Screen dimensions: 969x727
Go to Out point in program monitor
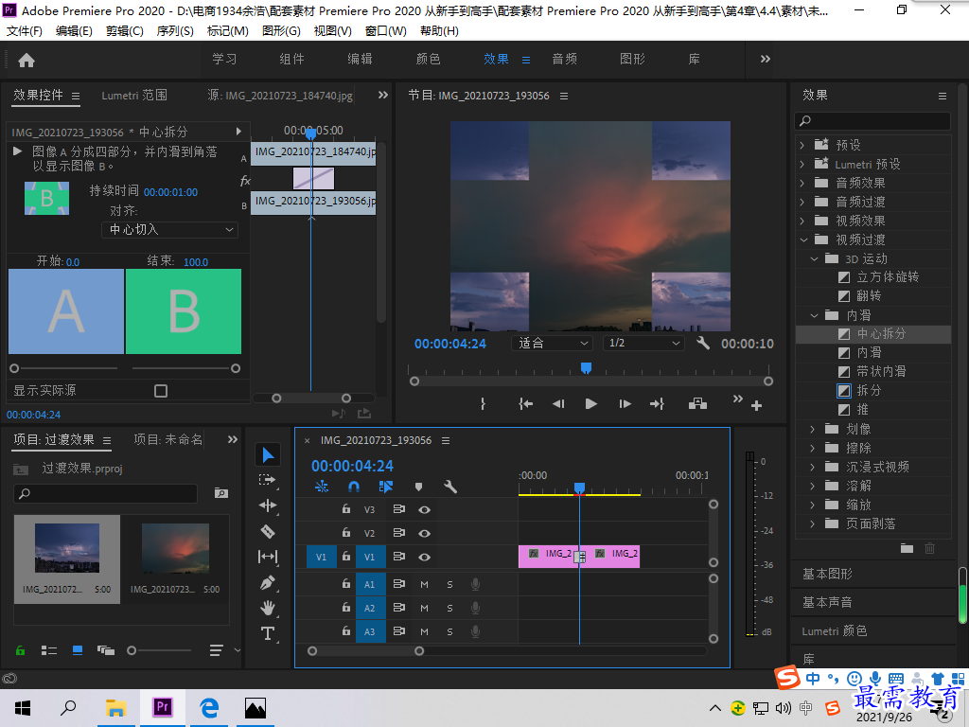657,403
